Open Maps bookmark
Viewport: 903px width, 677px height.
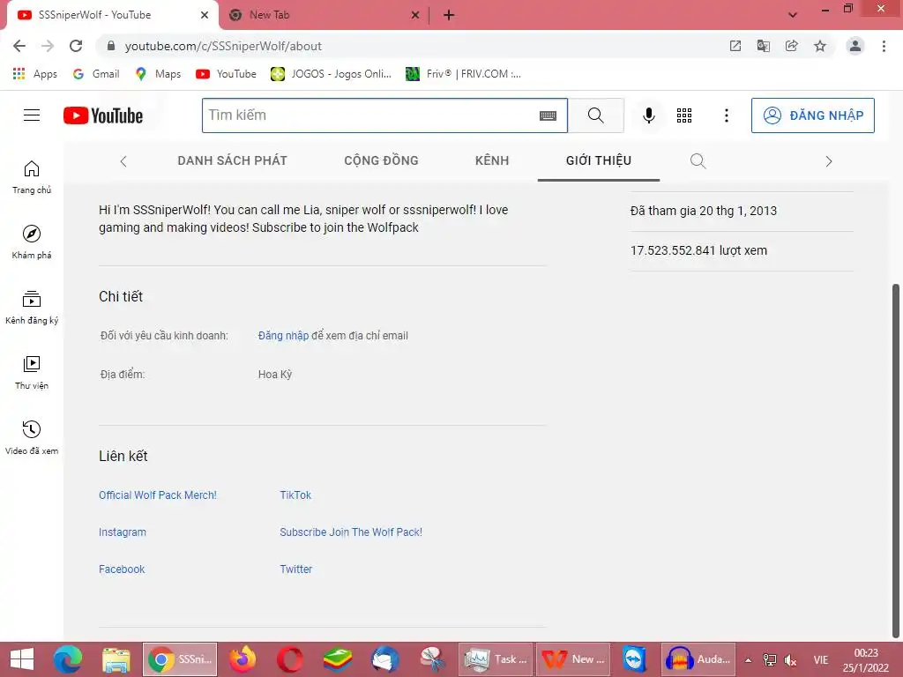click(158, 74)
